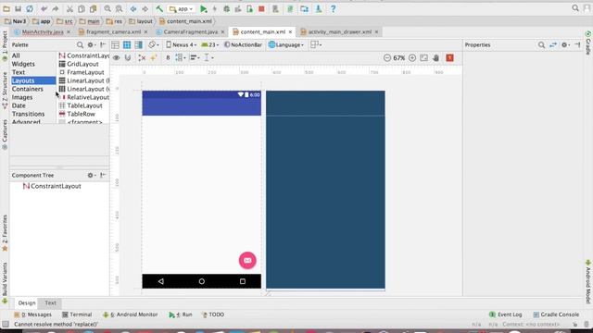The image size is (593, 333).
Task: Click the Cut scissors icon
Action: click(x=69, y=8)
